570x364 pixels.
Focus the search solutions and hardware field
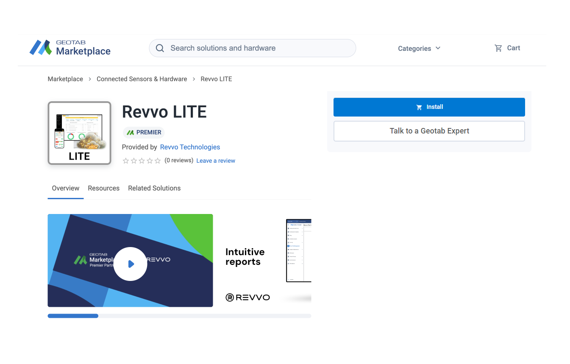pyautogui.click(x=259, y=48)
